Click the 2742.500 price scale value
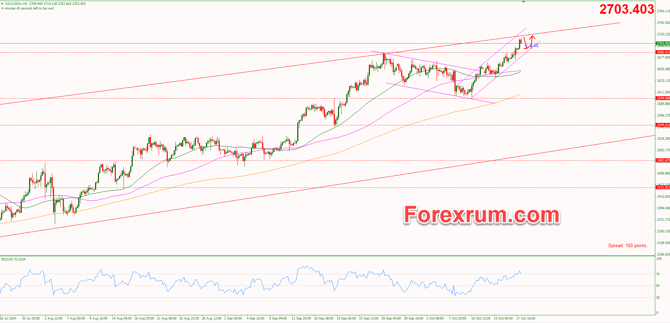Screen dimensions: 670x323 pos(663,23)
